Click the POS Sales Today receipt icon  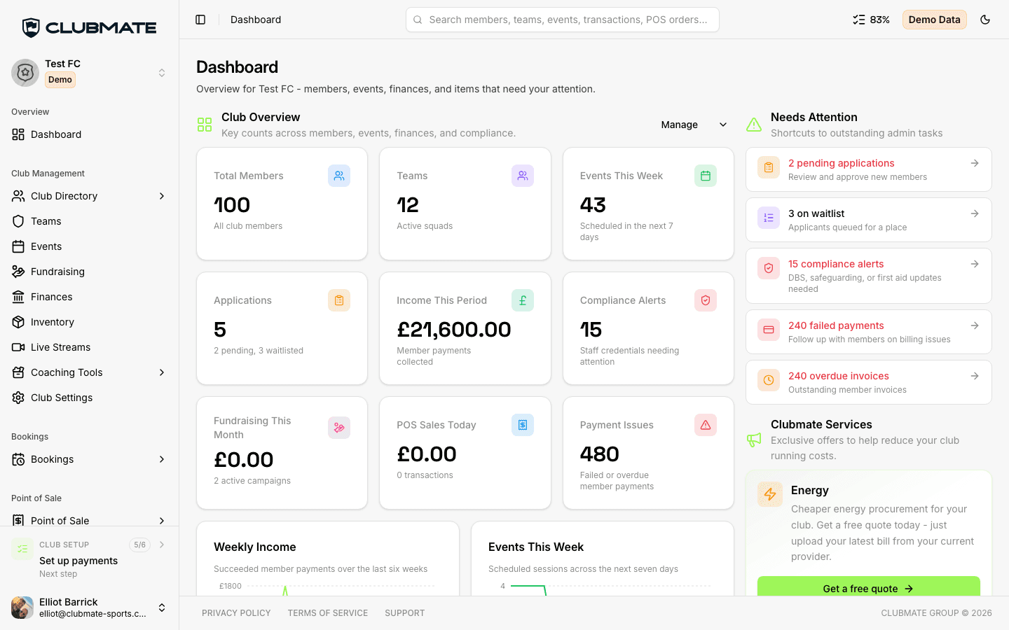coord(523,425)
